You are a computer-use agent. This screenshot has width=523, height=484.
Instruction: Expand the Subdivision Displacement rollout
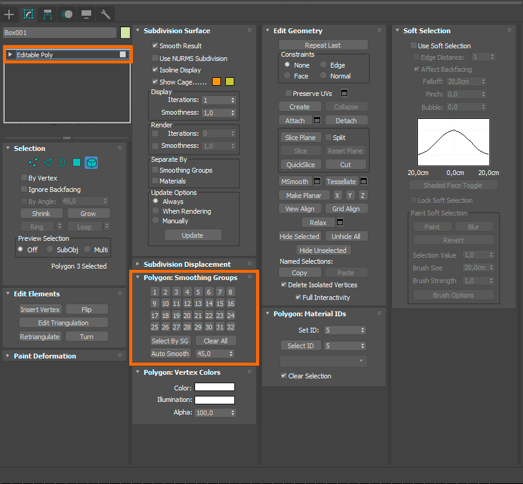point(138,264)
